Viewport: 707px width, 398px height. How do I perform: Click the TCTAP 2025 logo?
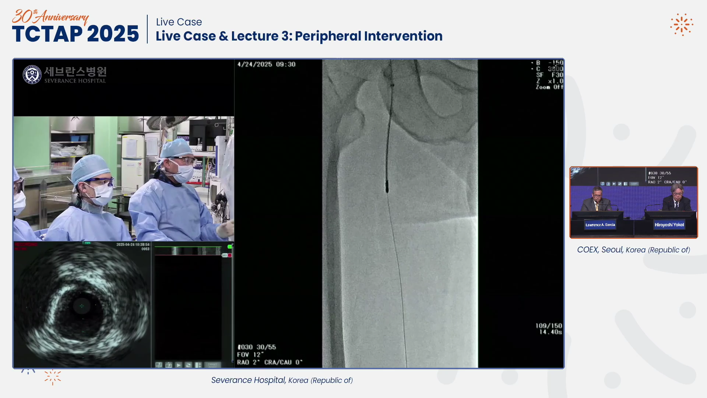point(75,27)
